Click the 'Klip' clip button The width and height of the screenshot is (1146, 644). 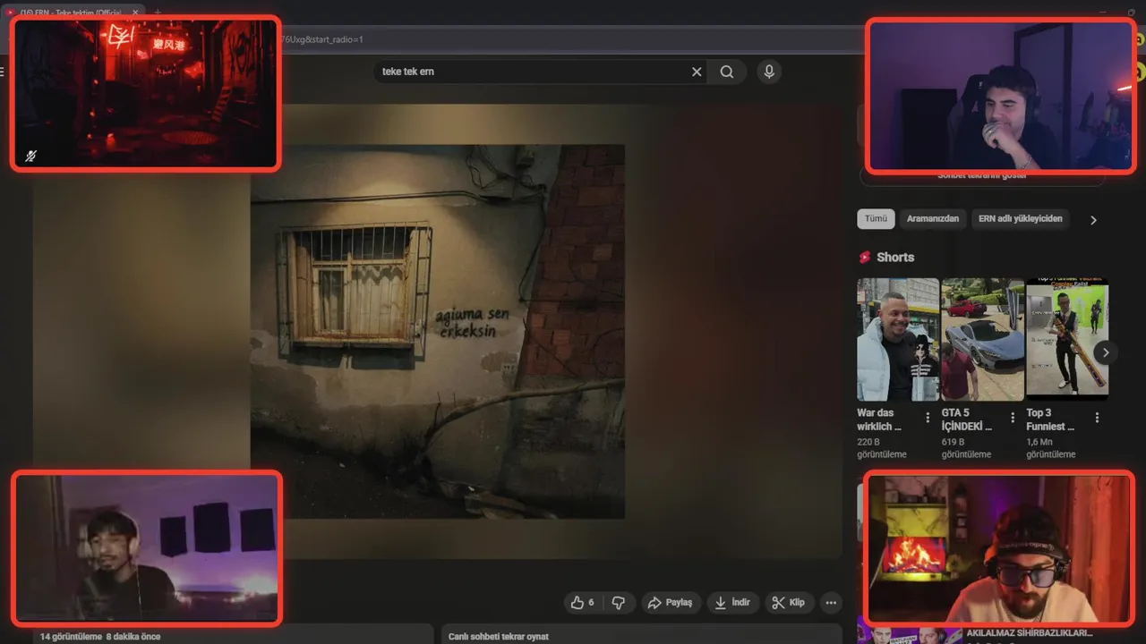tap(789, 603)
